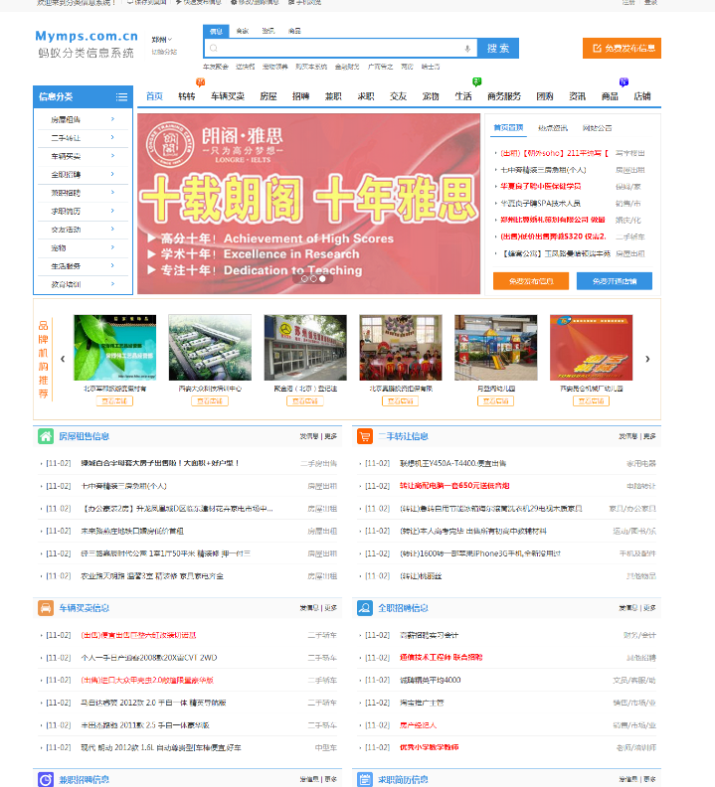Switch to the 网站公告 tab
The image size is (715, 787).
pyautogui.click(x=597, y=128)
